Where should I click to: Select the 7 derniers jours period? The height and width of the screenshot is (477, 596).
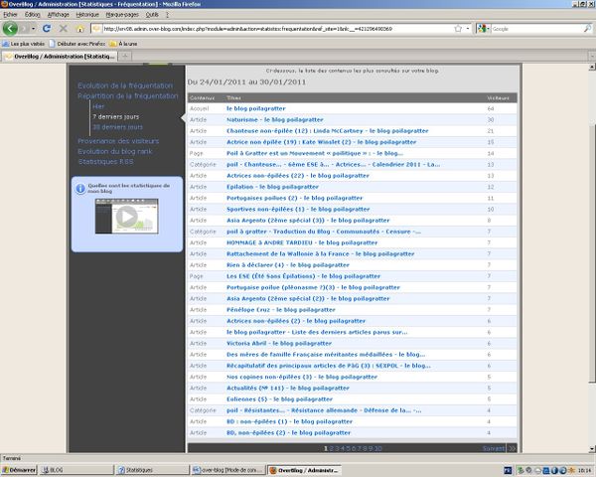(116, 117)
